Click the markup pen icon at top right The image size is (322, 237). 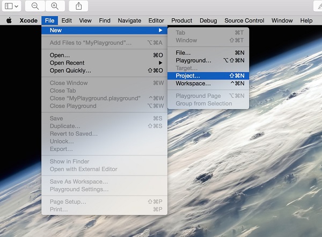point(316,6)
